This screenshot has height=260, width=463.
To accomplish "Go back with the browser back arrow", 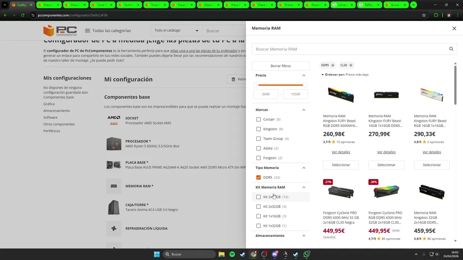I will tap(5, 15).
